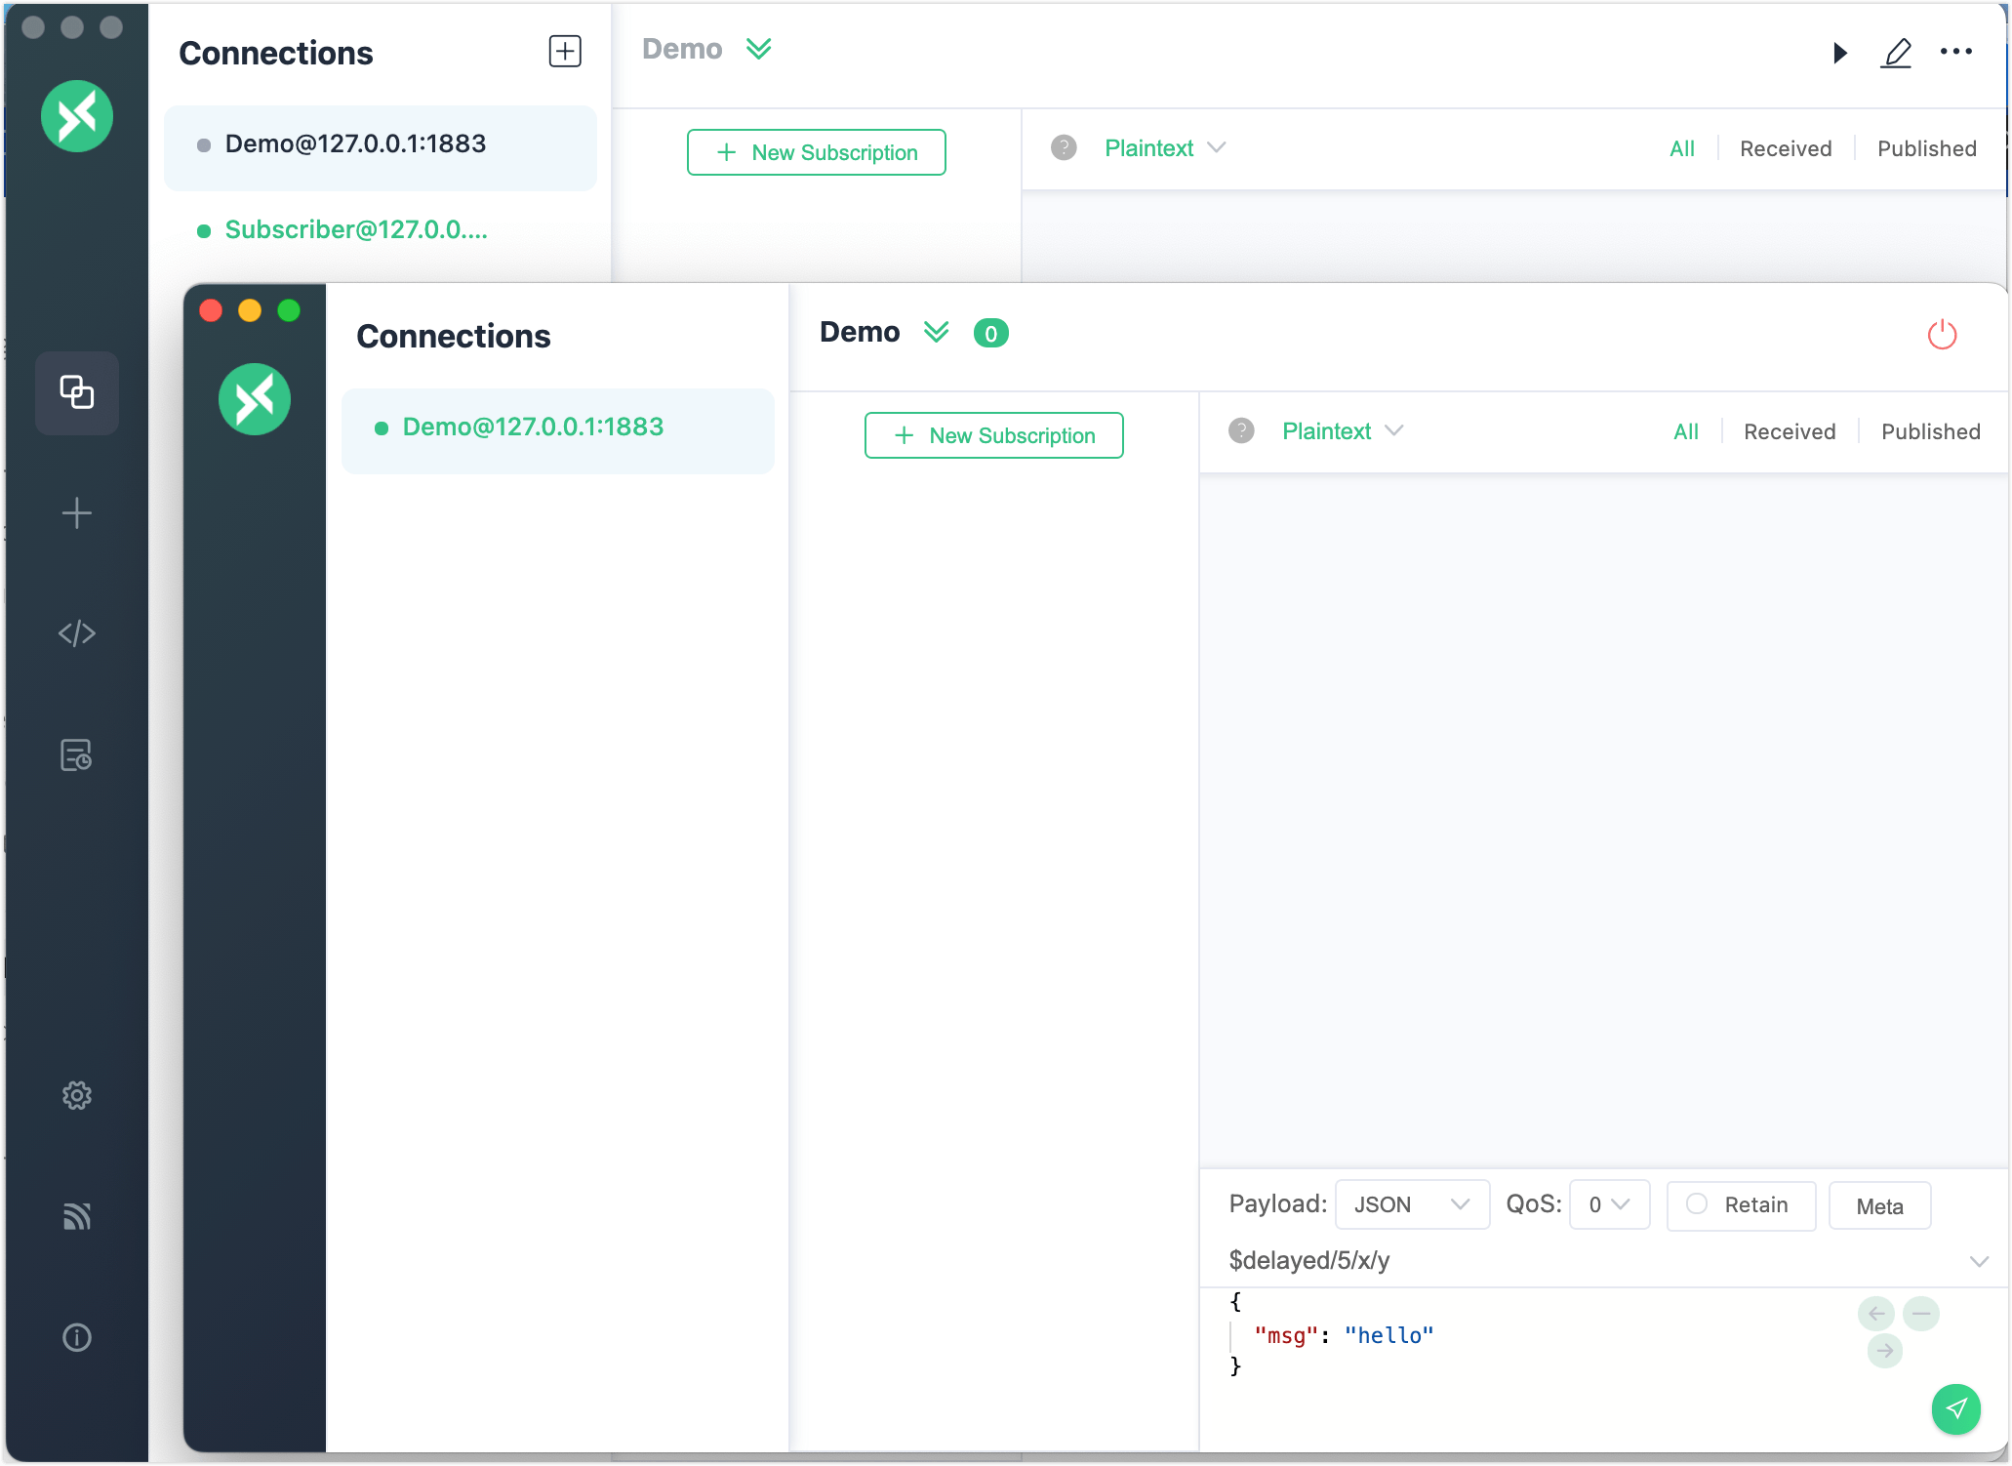2012x1466 pixels.
Task: Open the about info icon in sidebar
Action: pos(77,1337)
